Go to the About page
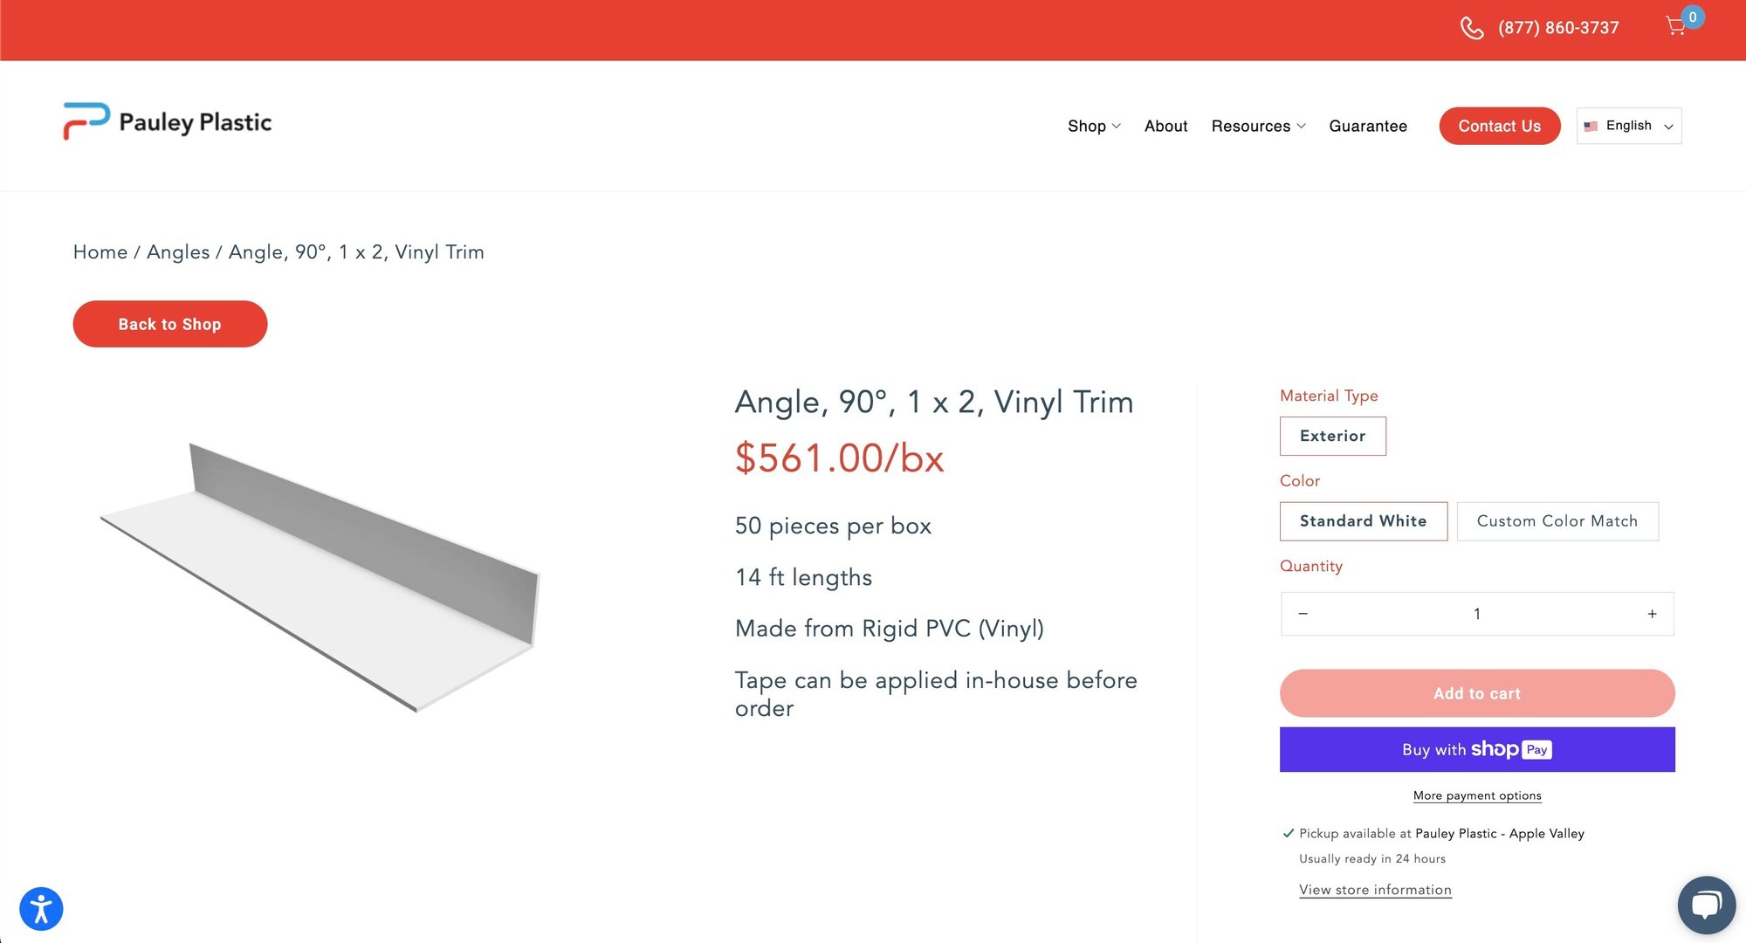 (1165, 127)
